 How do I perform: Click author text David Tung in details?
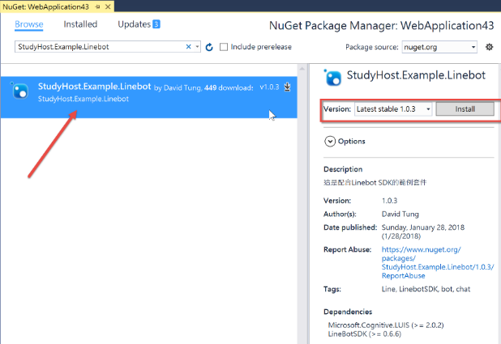point(400,214)
